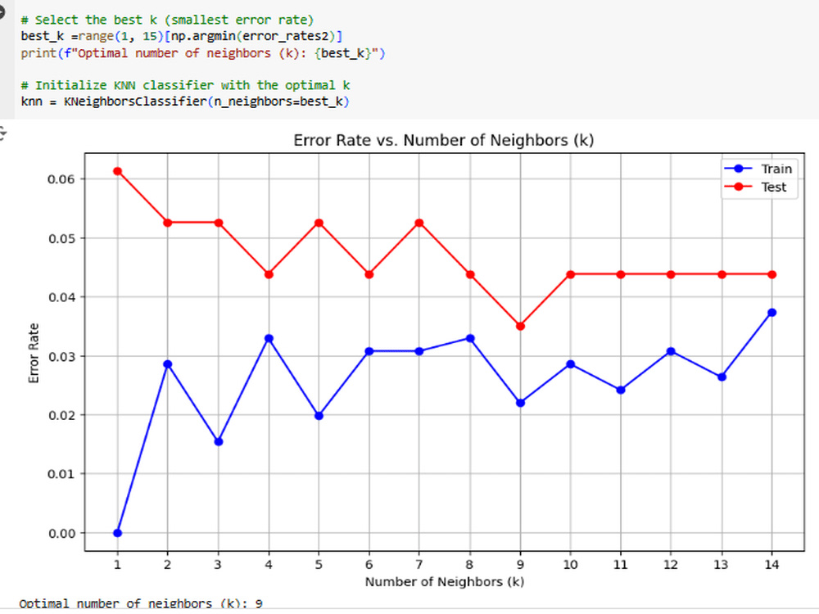Image resolution: width=819 pixels, height=614 pixels.
Task: Click the red Test data point at k=7
Action: [419, 223]
